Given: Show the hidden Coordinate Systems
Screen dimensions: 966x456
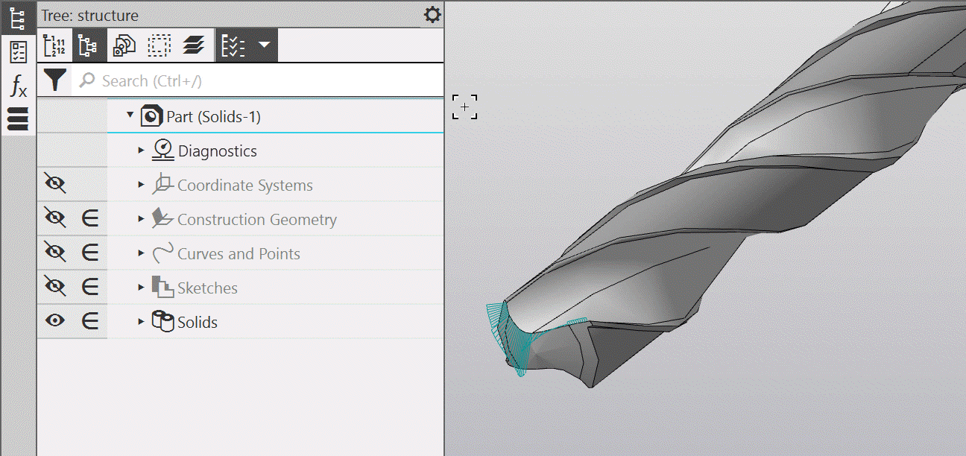Looking at the screenshot, I should coord(55,185).
